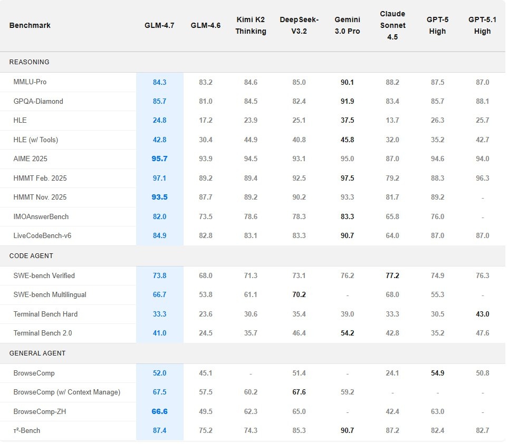Click Kimi K2 Thinking HLE w/ Tools 44.9
Image resolution: width=508 pixels, height=444 pixels.
pos(251,140)
